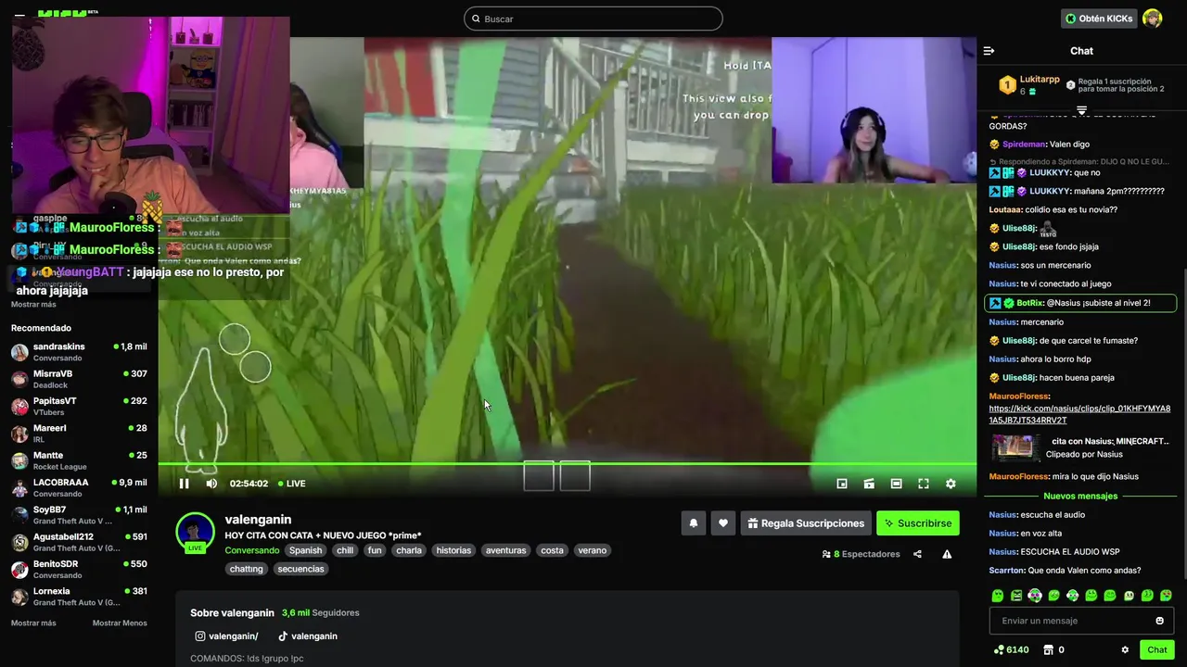1187x667 pixels.
Task: Insert the headphones emote with purple eyes
Action: [1035, 596]
